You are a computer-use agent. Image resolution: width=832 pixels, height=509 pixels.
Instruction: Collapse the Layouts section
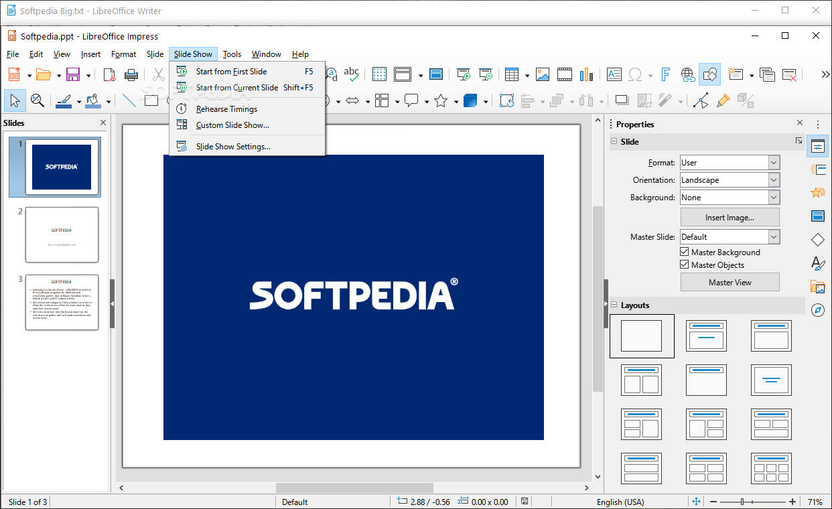pos(614,305)
